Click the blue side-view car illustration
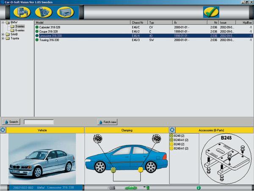Screen dimensions: 254x191 127,159
